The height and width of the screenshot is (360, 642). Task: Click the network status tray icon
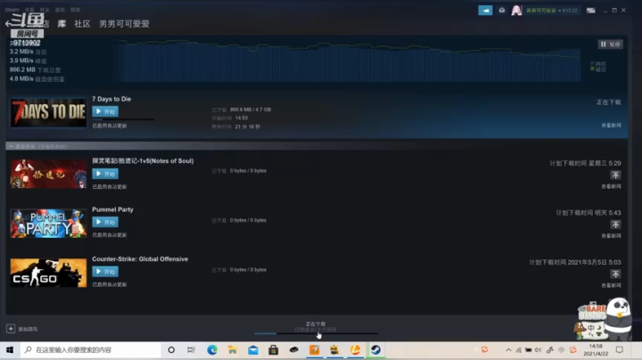coord(518,350)
